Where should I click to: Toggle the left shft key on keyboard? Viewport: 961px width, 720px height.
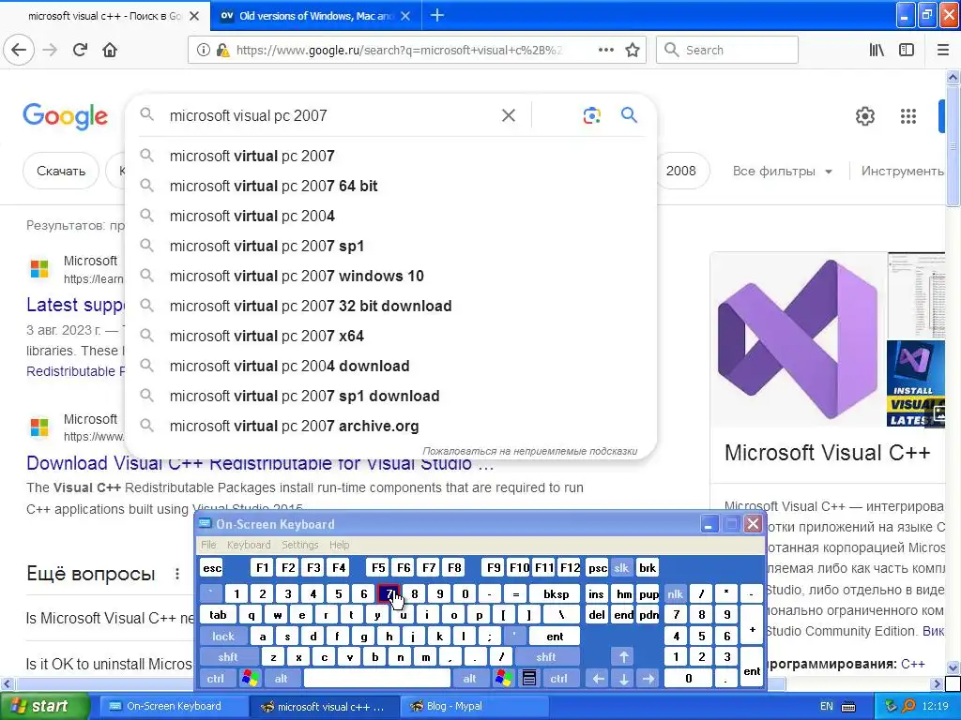228,657
